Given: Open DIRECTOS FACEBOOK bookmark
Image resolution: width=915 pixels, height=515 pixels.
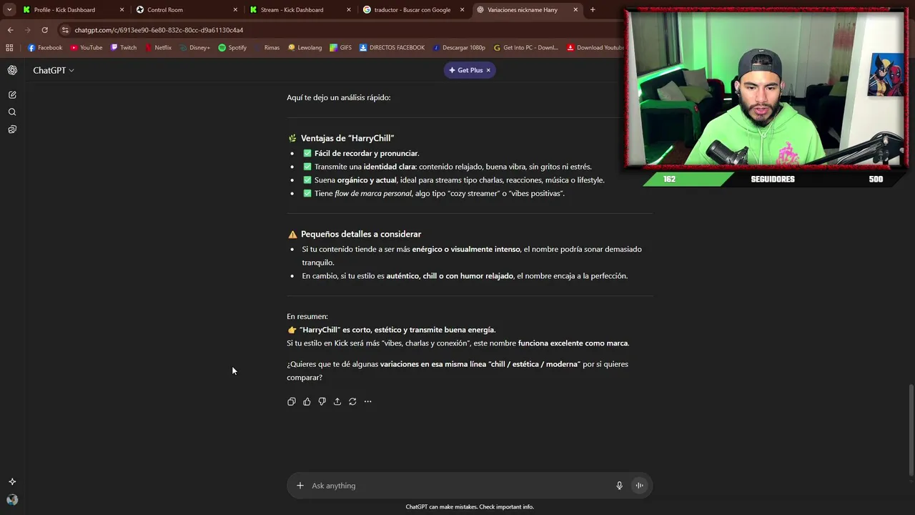Looking at the screenshot, I should click(392, 48).
